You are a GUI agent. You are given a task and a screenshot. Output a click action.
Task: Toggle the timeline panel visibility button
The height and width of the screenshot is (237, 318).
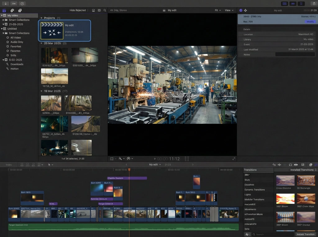293,3
